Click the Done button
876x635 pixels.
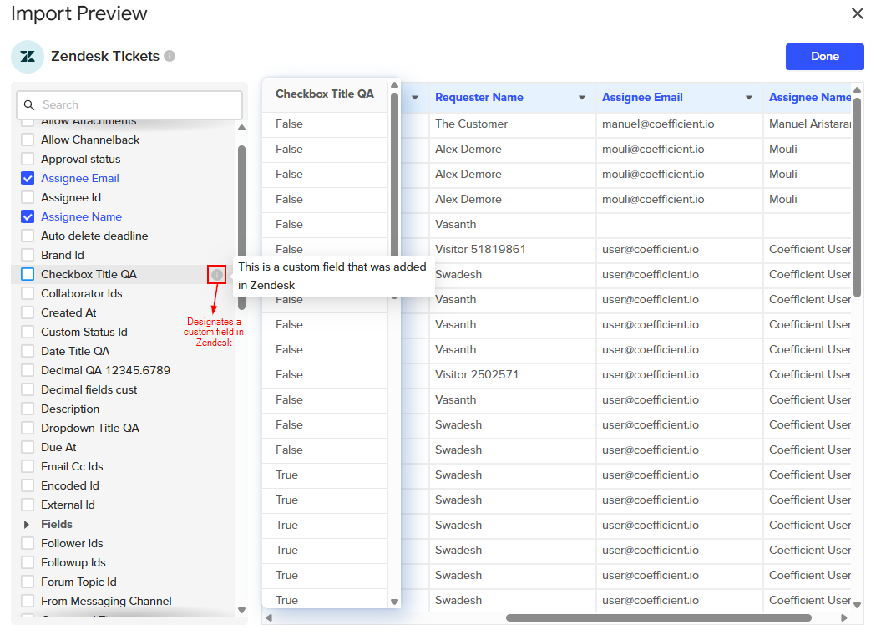pyautogui.click(x=824, y=57)
